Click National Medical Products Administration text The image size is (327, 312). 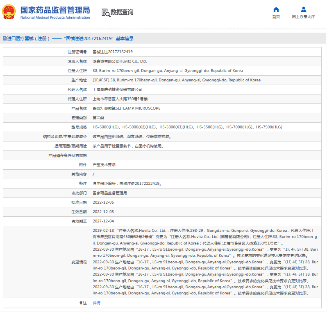[x=55, y=18]
